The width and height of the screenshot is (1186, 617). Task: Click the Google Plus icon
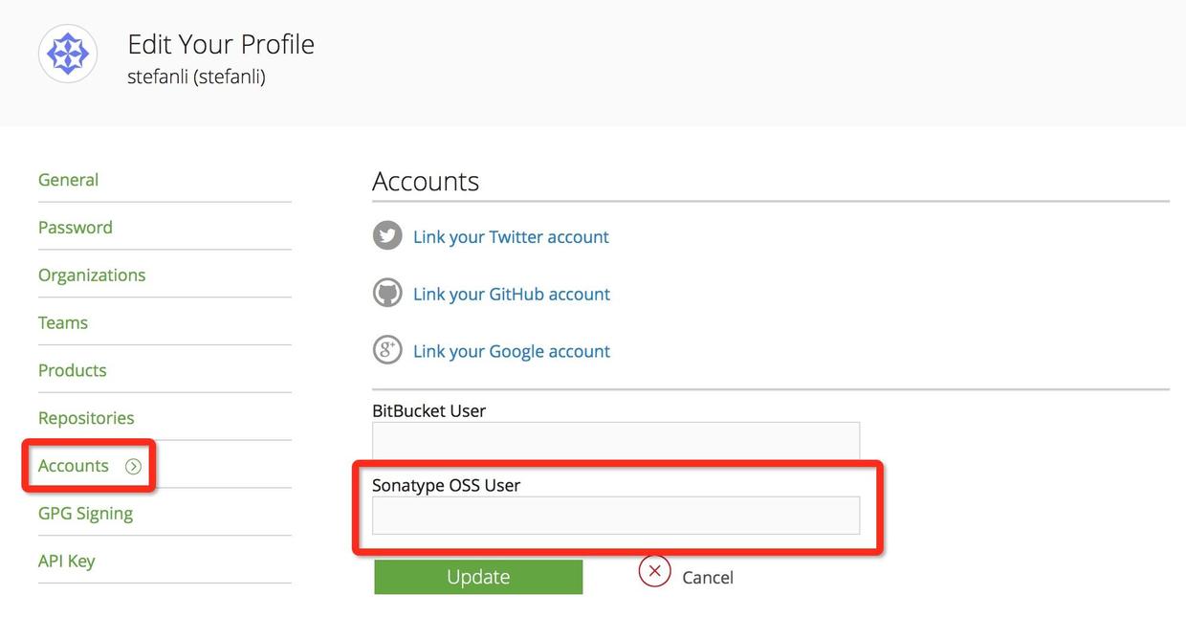point(387,350)
